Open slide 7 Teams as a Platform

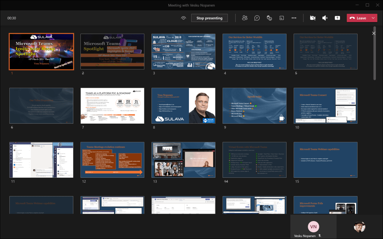pyautogui.click(x=112, y=106)
